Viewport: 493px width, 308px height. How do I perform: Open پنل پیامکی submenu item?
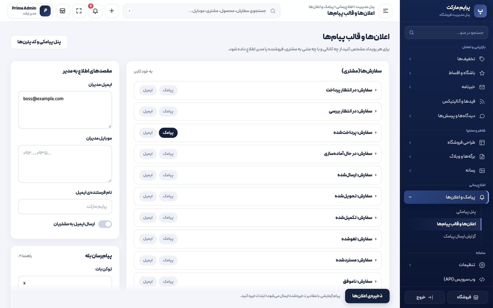coord(466,212)
